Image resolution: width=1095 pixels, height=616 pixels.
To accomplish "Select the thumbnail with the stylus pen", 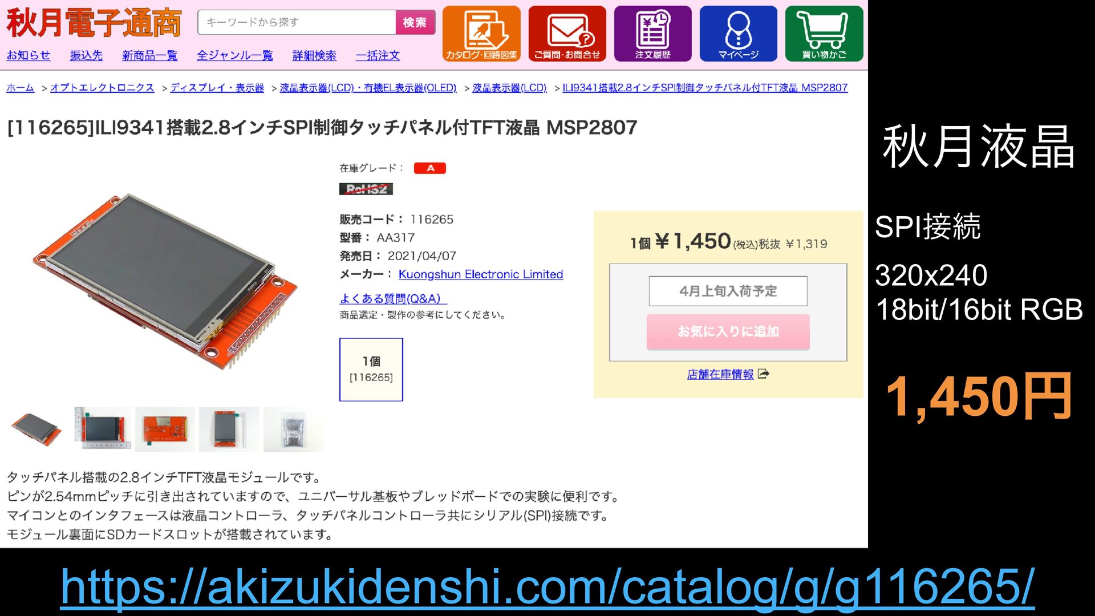I will pos(229,429).
